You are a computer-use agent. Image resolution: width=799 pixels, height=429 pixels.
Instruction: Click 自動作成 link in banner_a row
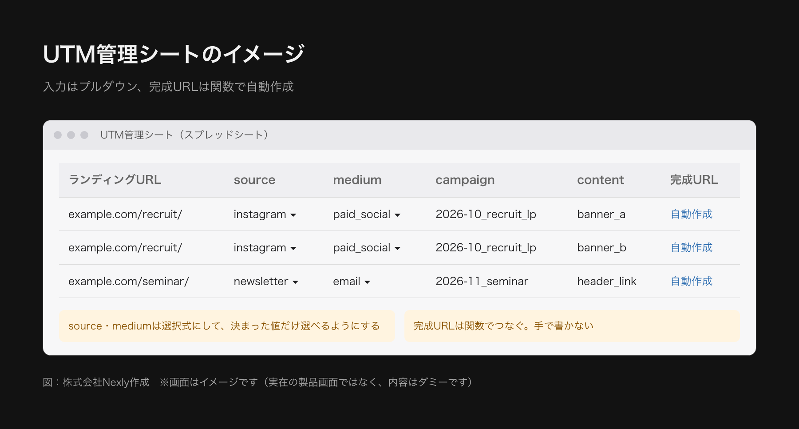[x=691, y=214]
